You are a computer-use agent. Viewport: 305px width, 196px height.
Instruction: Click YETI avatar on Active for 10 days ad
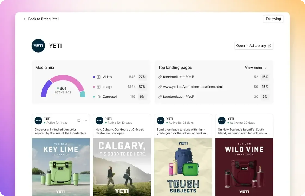(99, 121)
